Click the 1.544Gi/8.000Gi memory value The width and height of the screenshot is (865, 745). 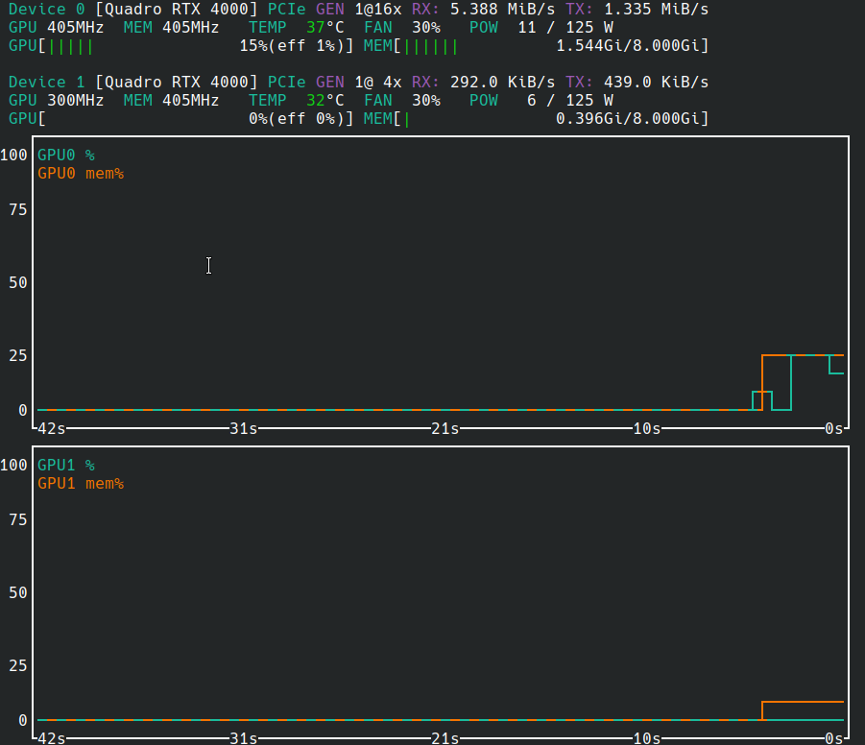(x=627, y=46)
